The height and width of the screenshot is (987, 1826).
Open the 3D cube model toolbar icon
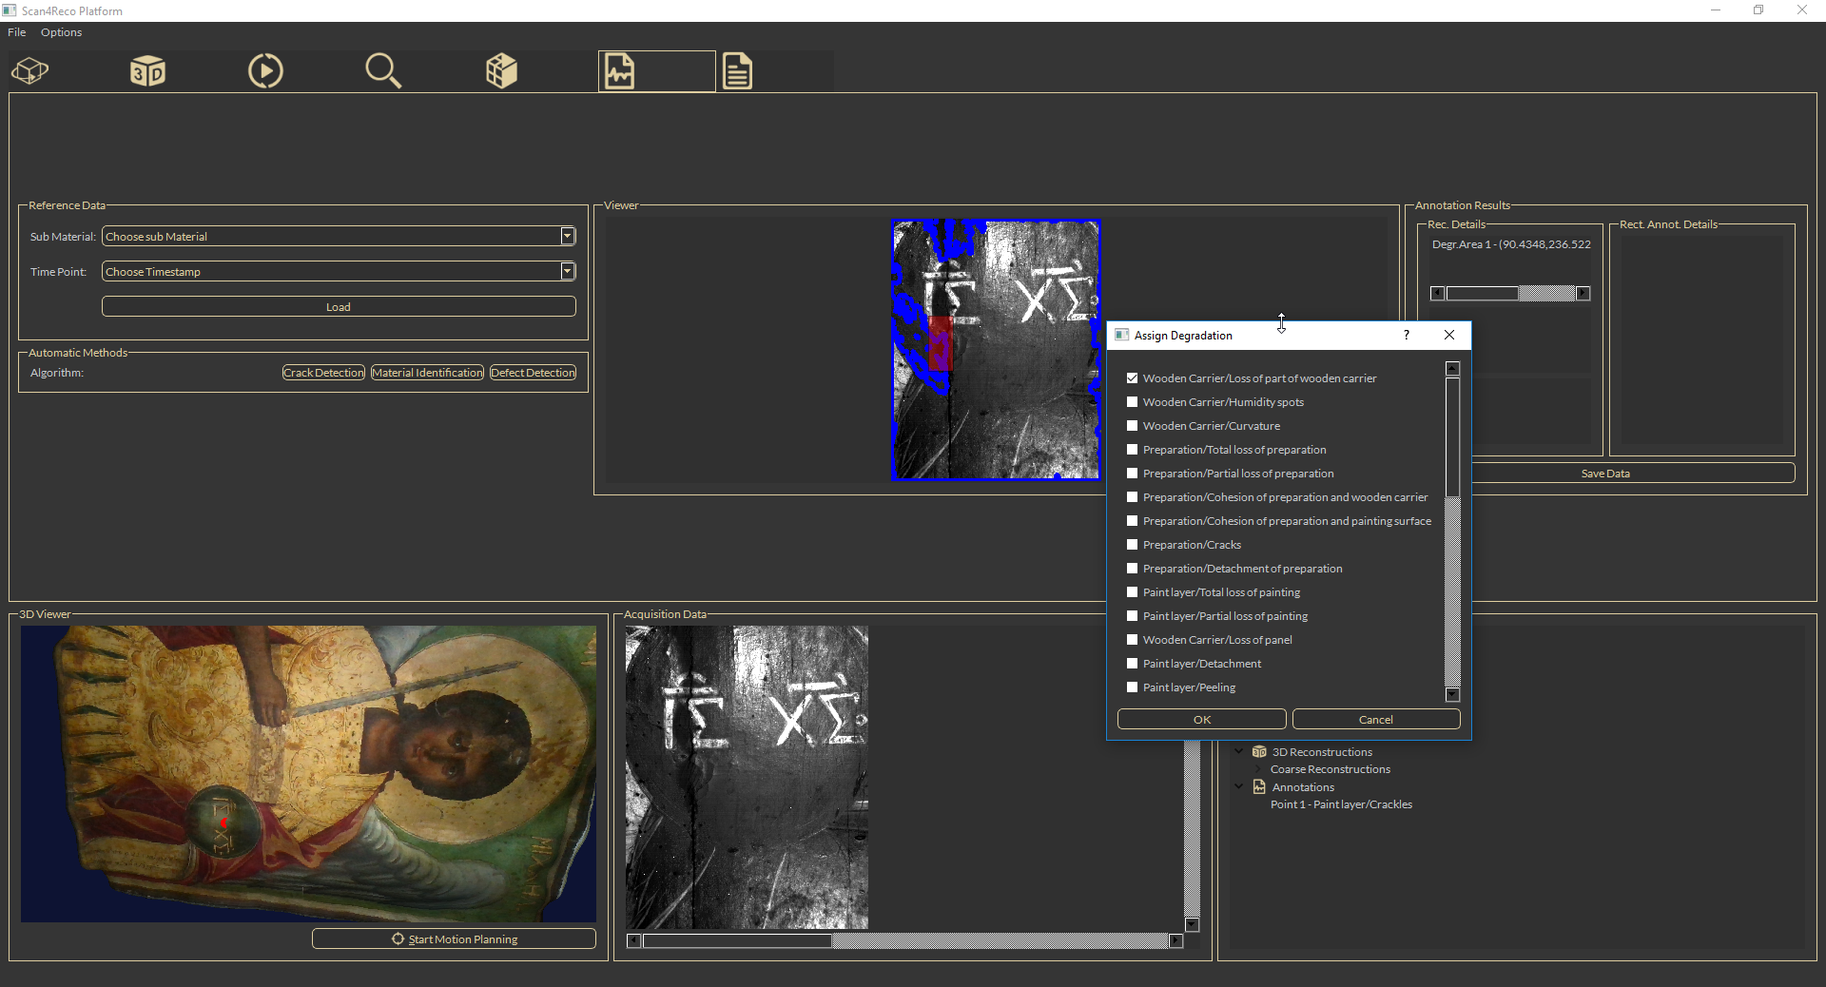pos(30,71)
